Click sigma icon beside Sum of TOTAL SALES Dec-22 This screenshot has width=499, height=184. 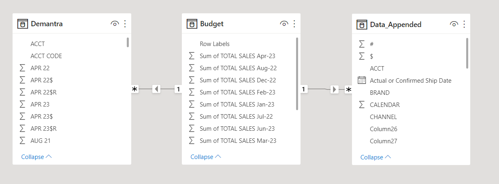pyautogui.click(x=192, y=80)
